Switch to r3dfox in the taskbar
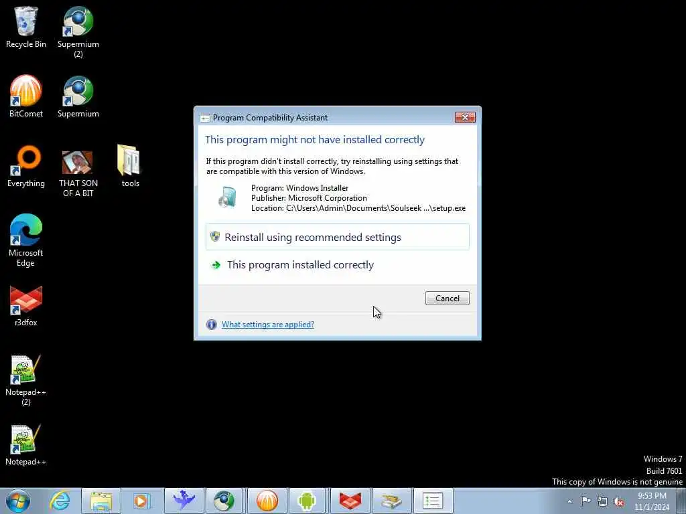Image resolution: width=686 pixels, height=514 pixels. tap(350, 501)
